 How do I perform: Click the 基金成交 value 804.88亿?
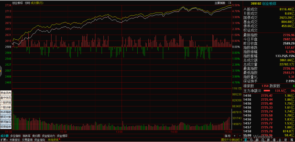point(288,22)
